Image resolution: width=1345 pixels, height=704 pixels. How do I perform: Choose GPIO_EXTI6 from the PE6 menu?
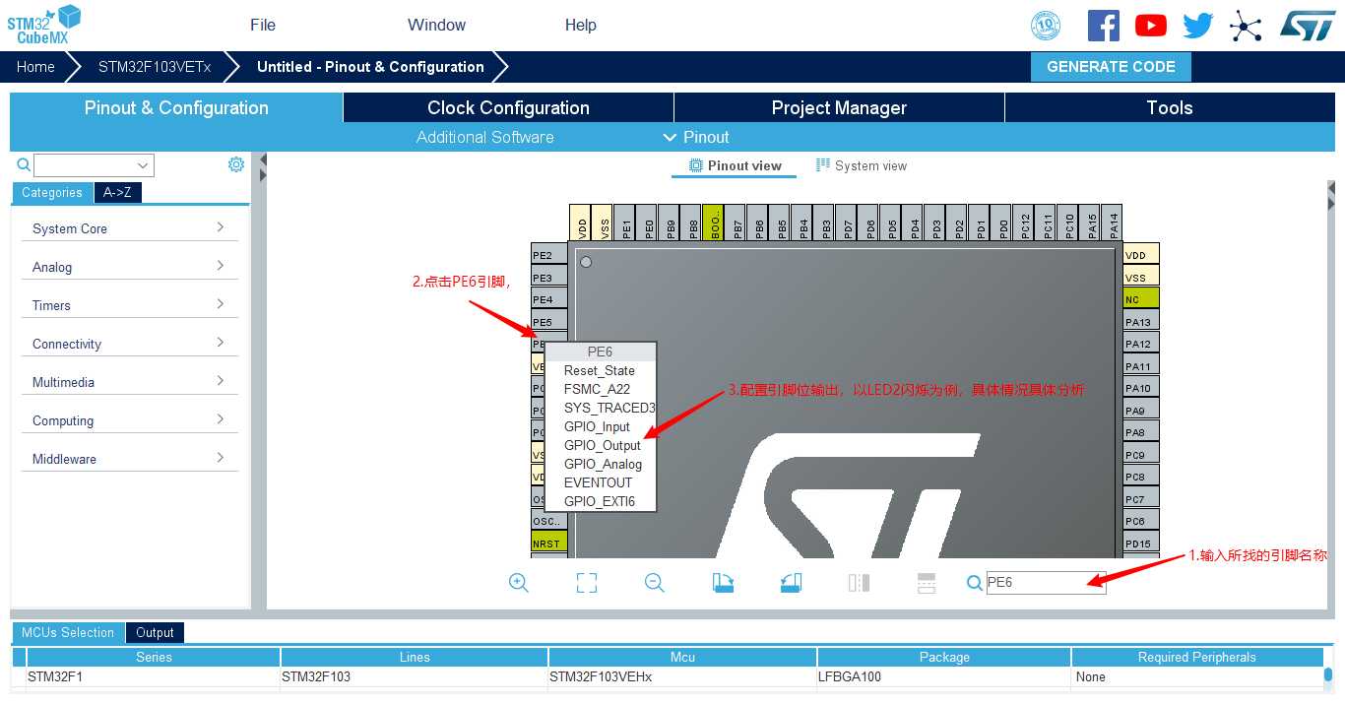click(599, 501)
